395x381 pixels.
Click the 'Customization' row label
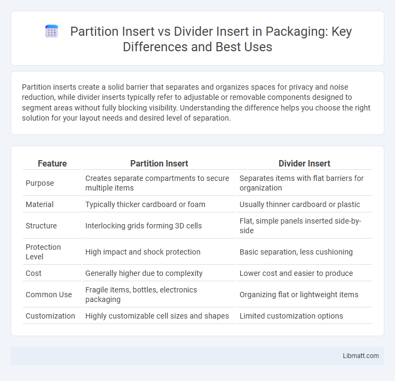50,316
